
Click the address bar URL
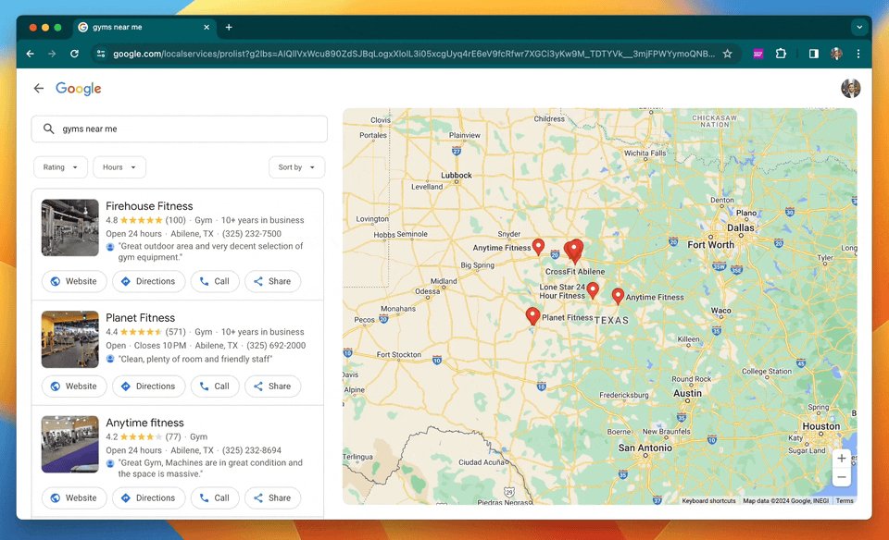(413, 54)
